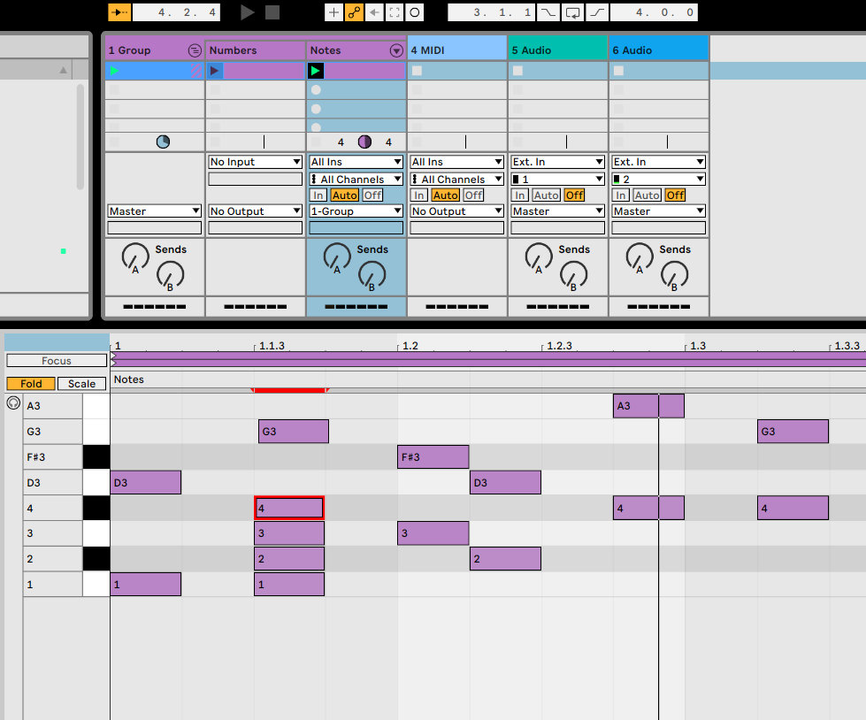
Task: Set 5 Audio monitor to Off
Action: coord(574,195)
